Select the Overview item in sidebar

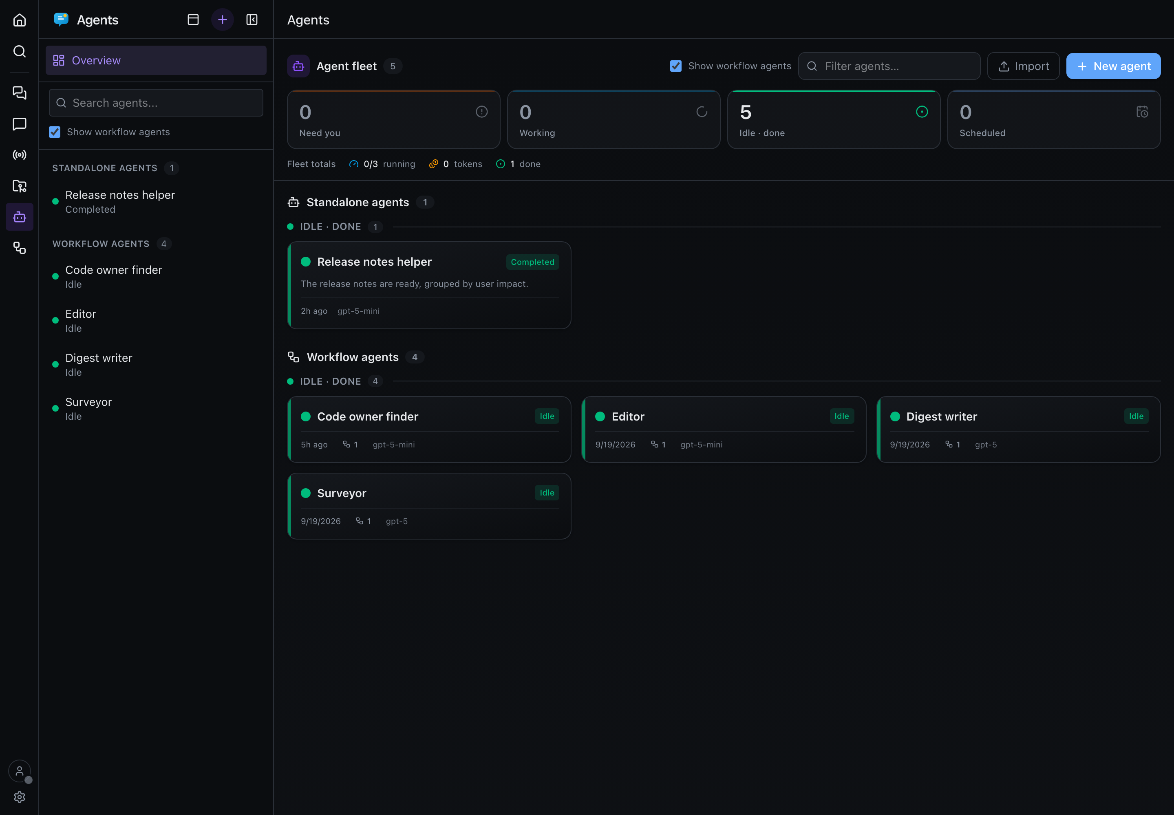156,60
